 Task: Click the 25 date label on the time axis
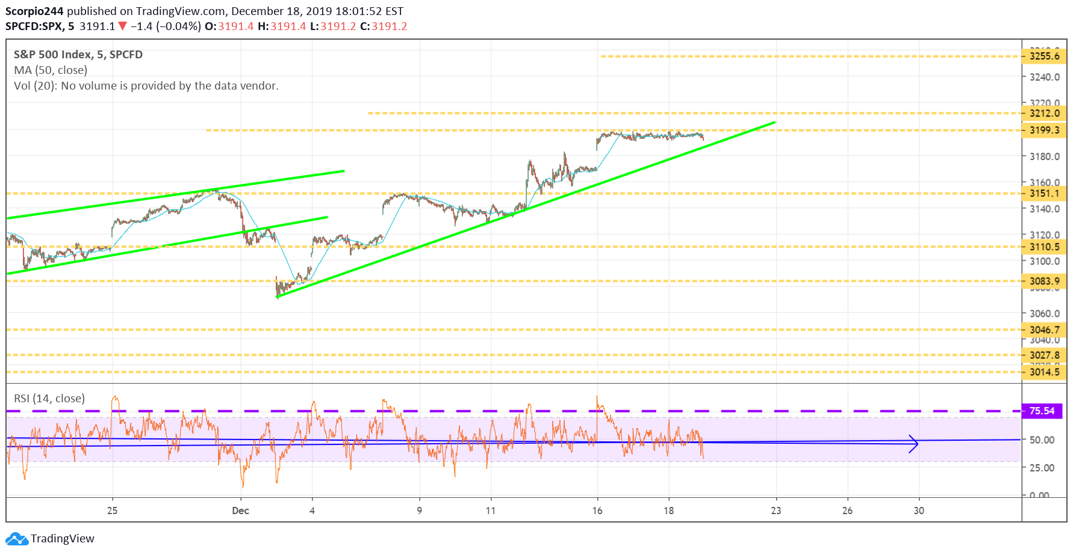(x=113, y=511)
